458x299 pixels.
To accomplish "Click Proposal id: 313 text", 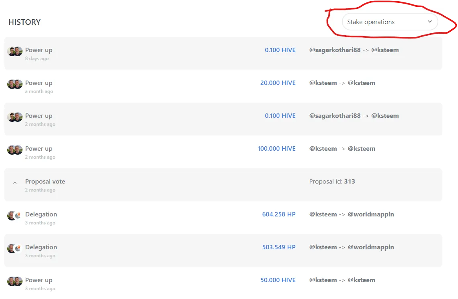I will click(x=332, y=182).
